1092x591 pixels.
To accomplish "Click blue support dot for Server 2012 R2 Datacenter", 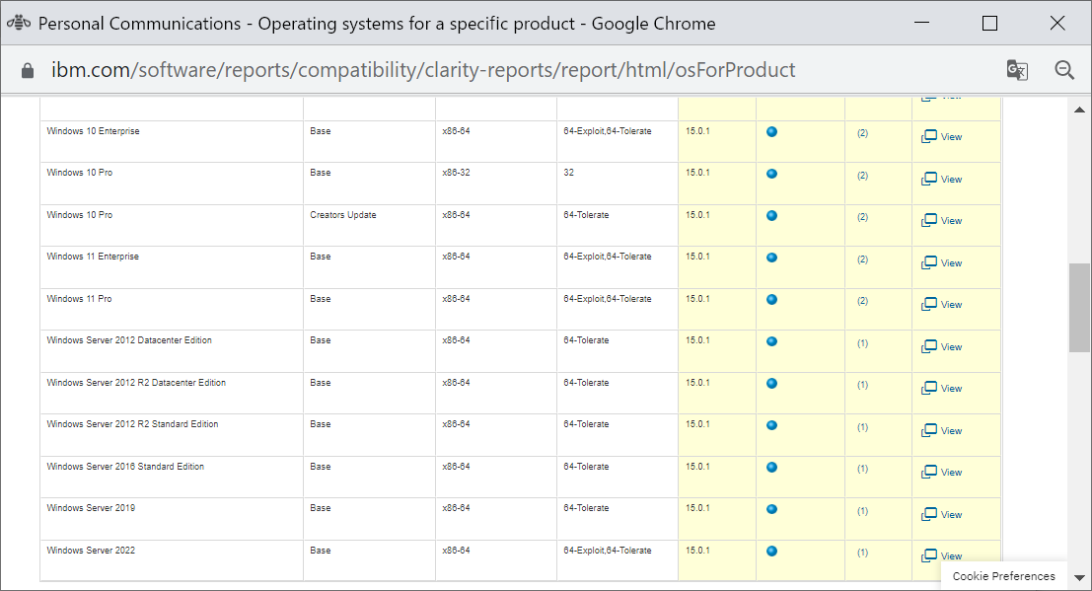I will coord(771,384).
